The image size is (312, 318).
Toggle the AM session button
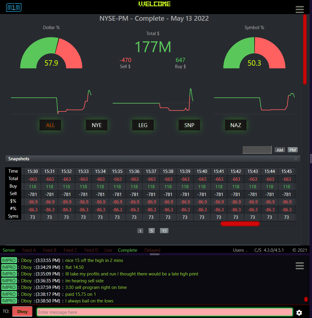pos(280,150)
